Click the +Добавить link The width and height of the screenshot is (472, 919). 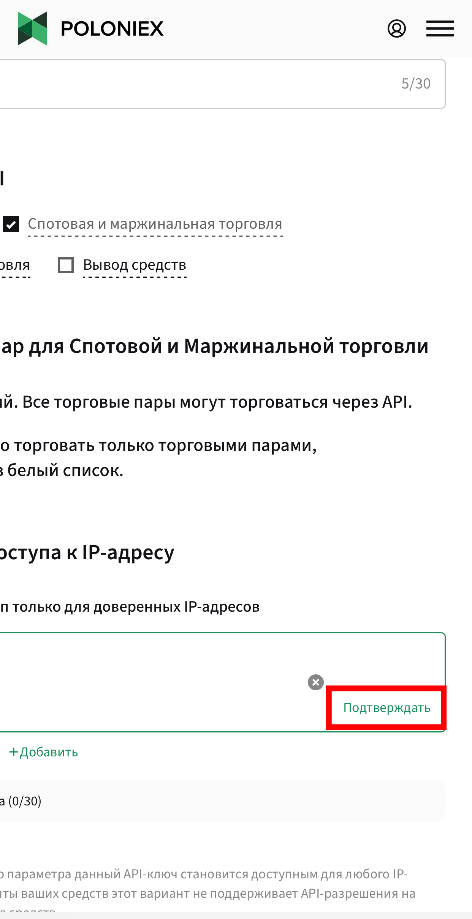pyautogui.click(x=43, y=752)
